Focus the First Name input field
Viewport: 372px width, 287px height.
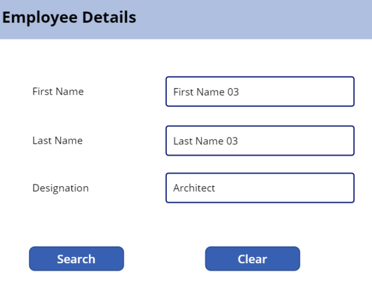260,92
